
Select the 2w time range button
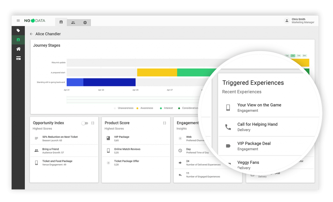tap(293, 56)
